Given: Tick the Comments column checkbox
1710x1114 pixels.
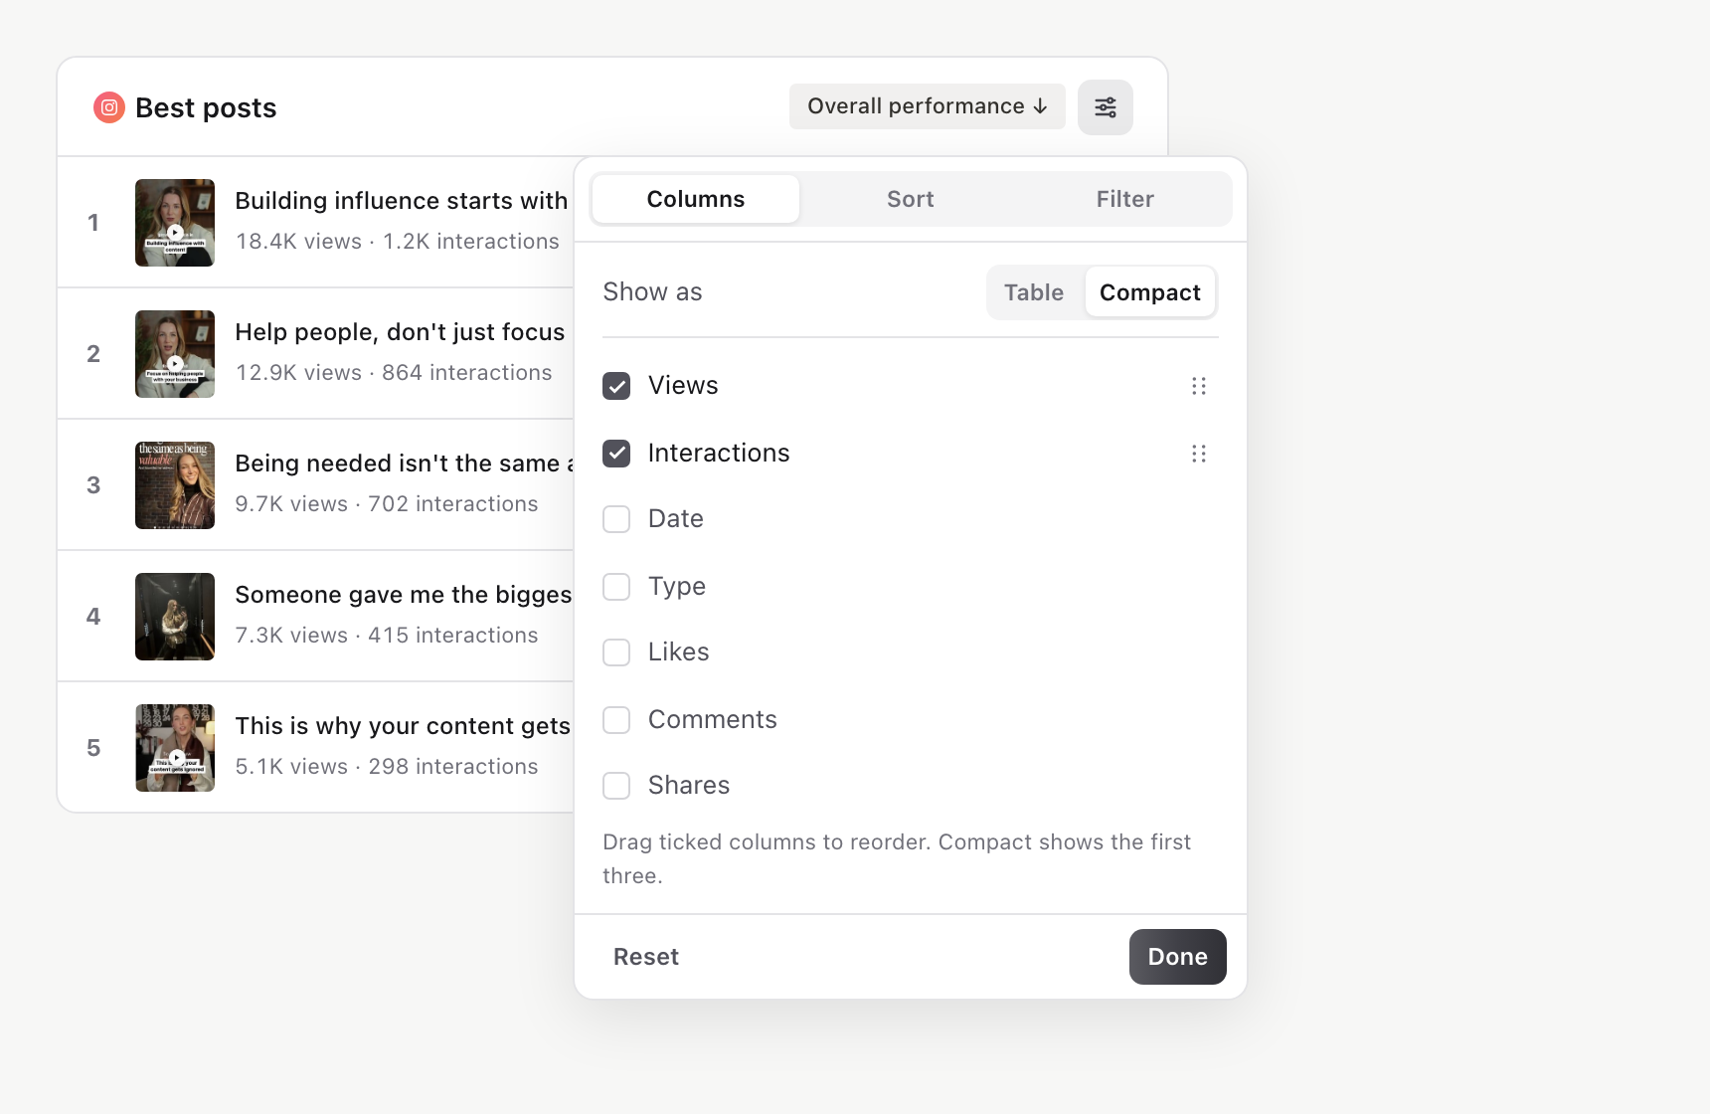Looking at the screenshot, I should 616,720.
